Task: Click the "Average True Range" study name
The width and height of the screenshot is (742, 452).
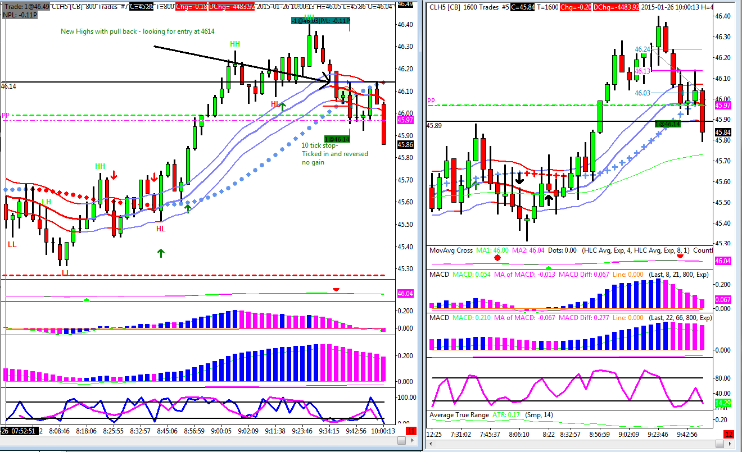Action: (460, 415)
